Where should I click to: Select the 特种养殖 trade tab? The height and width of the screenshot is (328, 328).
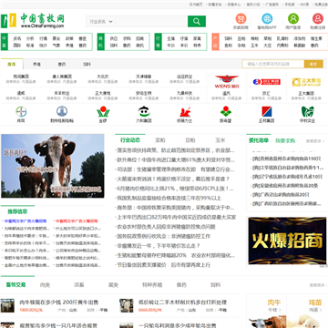click(x=152, y=285)
